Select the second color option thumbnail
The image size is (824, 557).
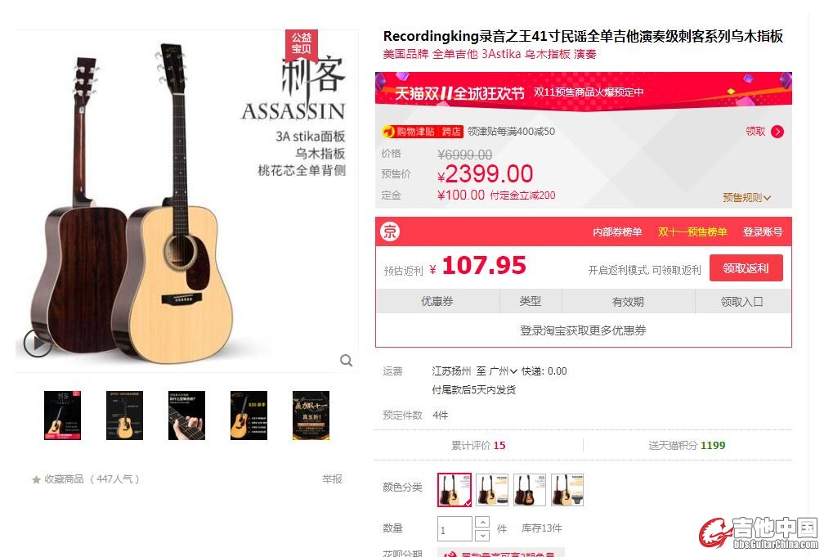(492, 490)
